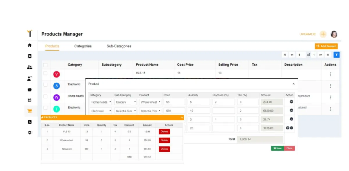Image resolution: width=349 pixels, height=171 pixels.
Task: Switch to the Products tab
Action: pyautogui.click(x=52, y=46)
